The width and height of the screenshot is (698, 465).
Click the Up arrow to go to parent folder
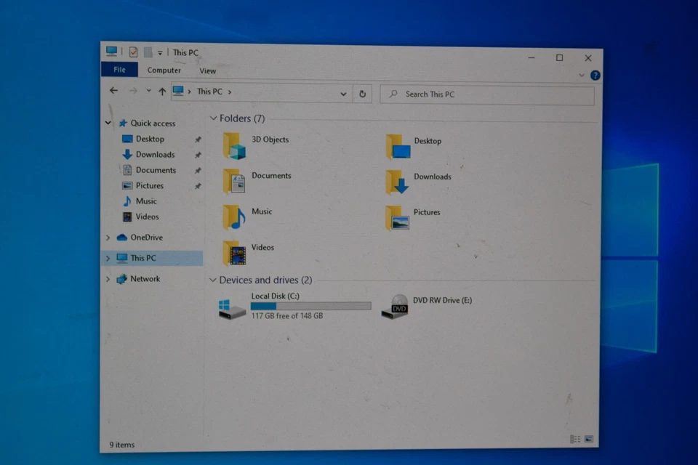(161, 92)
